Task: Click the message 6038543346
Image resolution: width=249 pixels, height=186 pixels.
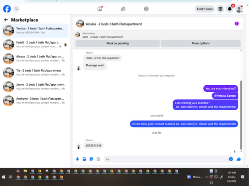Action: click(94, 146)
